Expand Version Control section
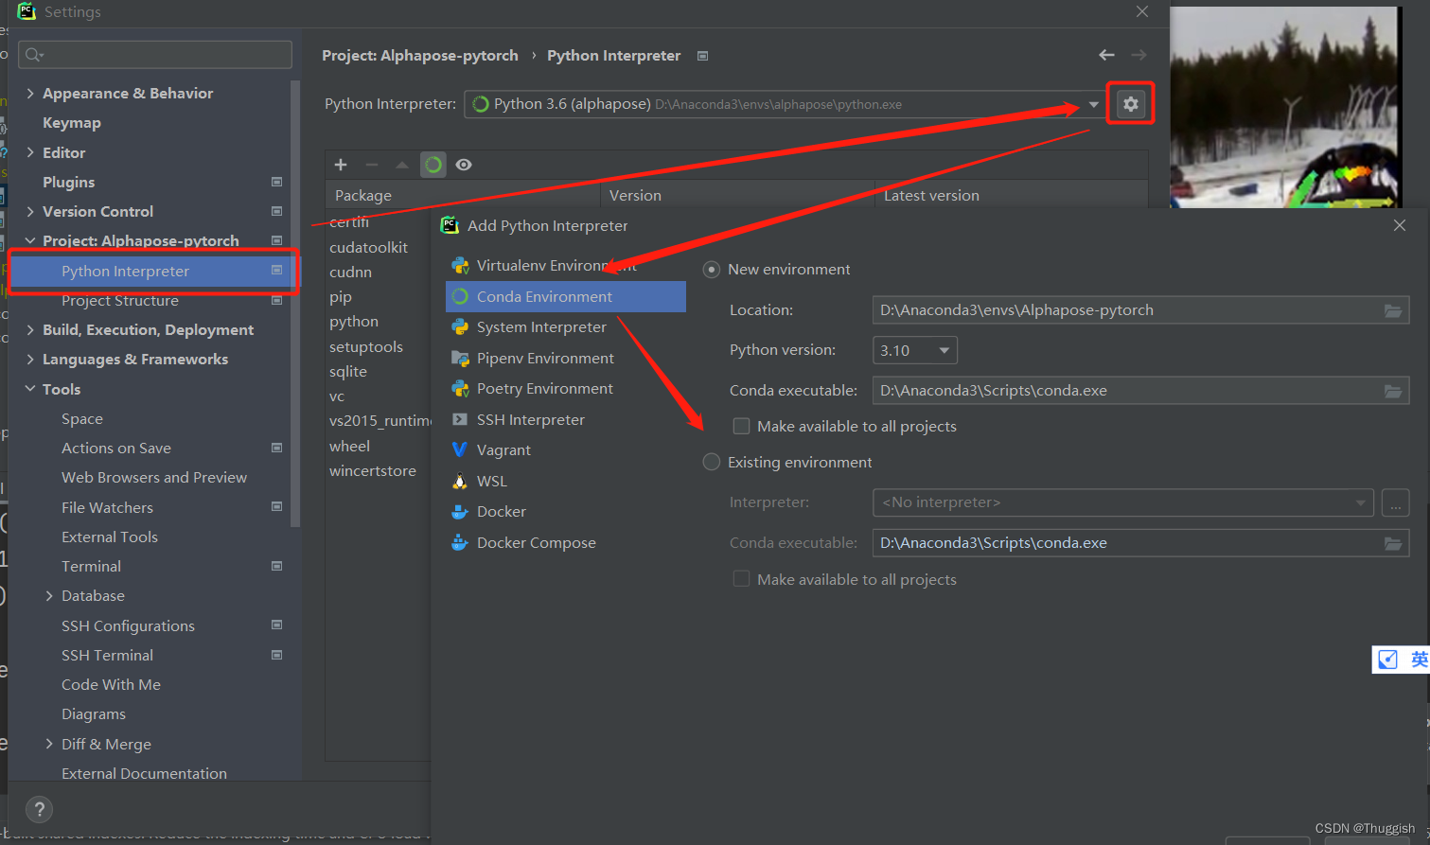 pos(30,211)
